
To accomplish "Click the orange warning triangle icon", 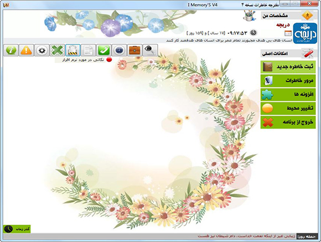I will (x=27, y=50).
